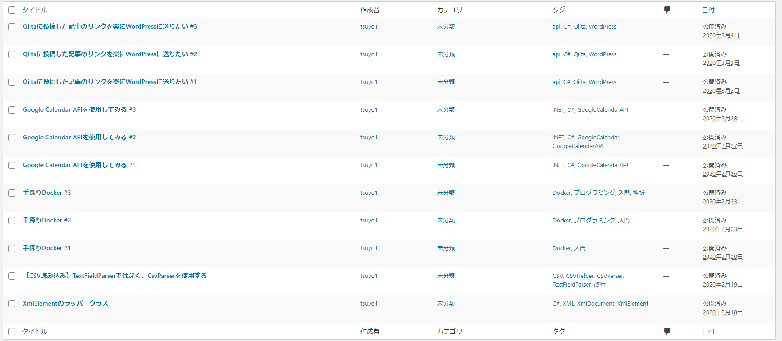Click author tsuyo1 in Qiita #3 row
Image resolution: width=782 pixels, height=341 pixels.
(x=369, y=27)
